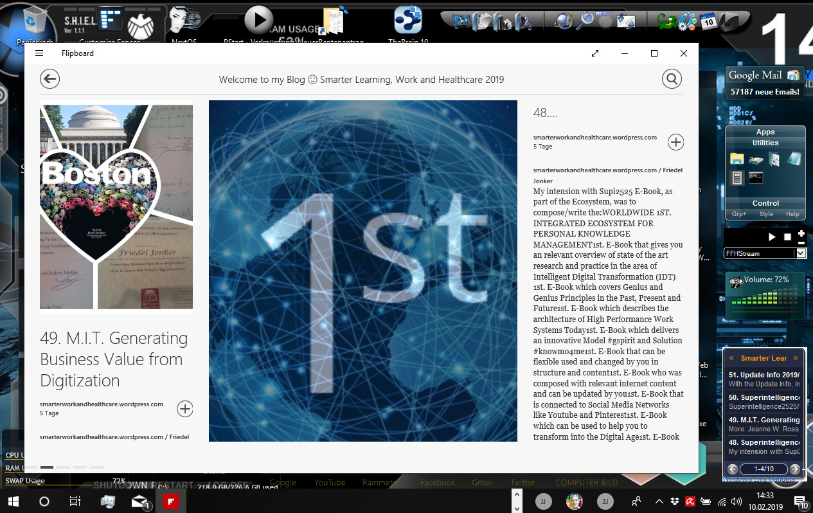
Task: Click the volume level meter gadget
Action: [764, 296]
